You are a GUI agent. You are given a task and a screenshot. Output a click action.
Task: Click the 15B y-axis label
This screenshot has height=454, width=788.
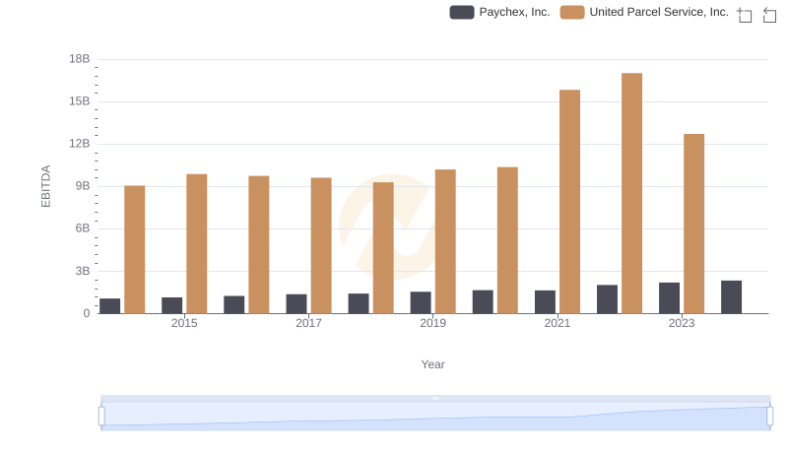click(80, 101)
